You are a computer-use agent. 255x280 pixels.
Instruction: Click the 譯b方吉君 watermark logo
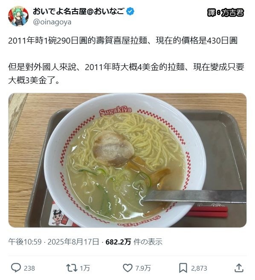coord(226,13)
